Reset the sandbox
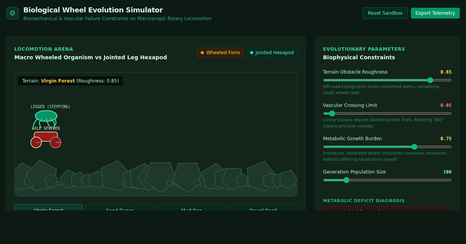The image size is (466, 244). 385,13
